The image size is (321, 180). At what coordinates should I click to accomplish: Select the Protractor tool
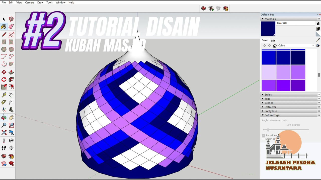click(4, 102)
